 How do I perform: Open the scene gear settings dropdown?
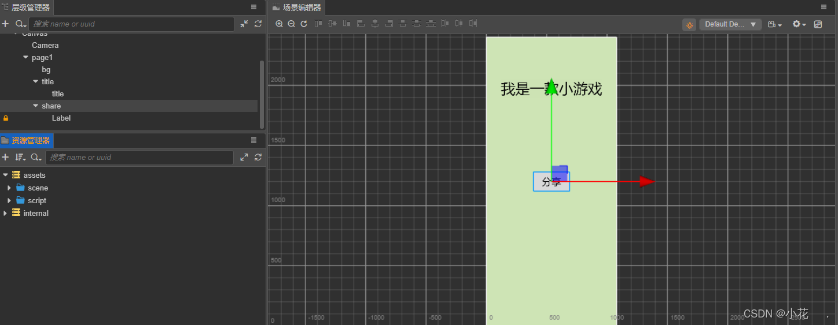point(799,24)
